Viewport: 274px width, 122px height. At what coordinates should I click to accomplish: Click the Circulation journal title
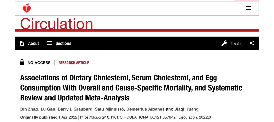[x=56, y=24]
